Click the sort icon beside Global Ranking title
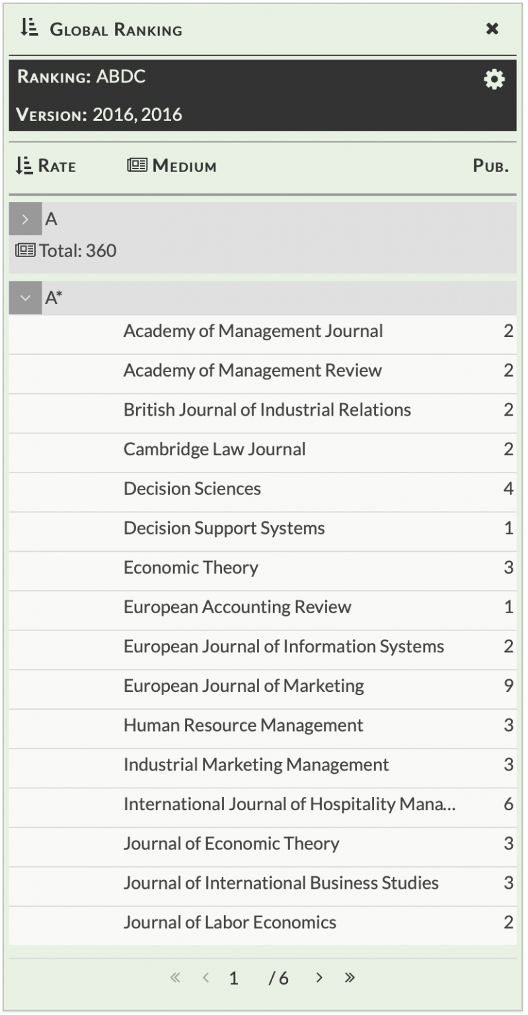The height and width of the screenshot is (1015, 528). point(28,28)
